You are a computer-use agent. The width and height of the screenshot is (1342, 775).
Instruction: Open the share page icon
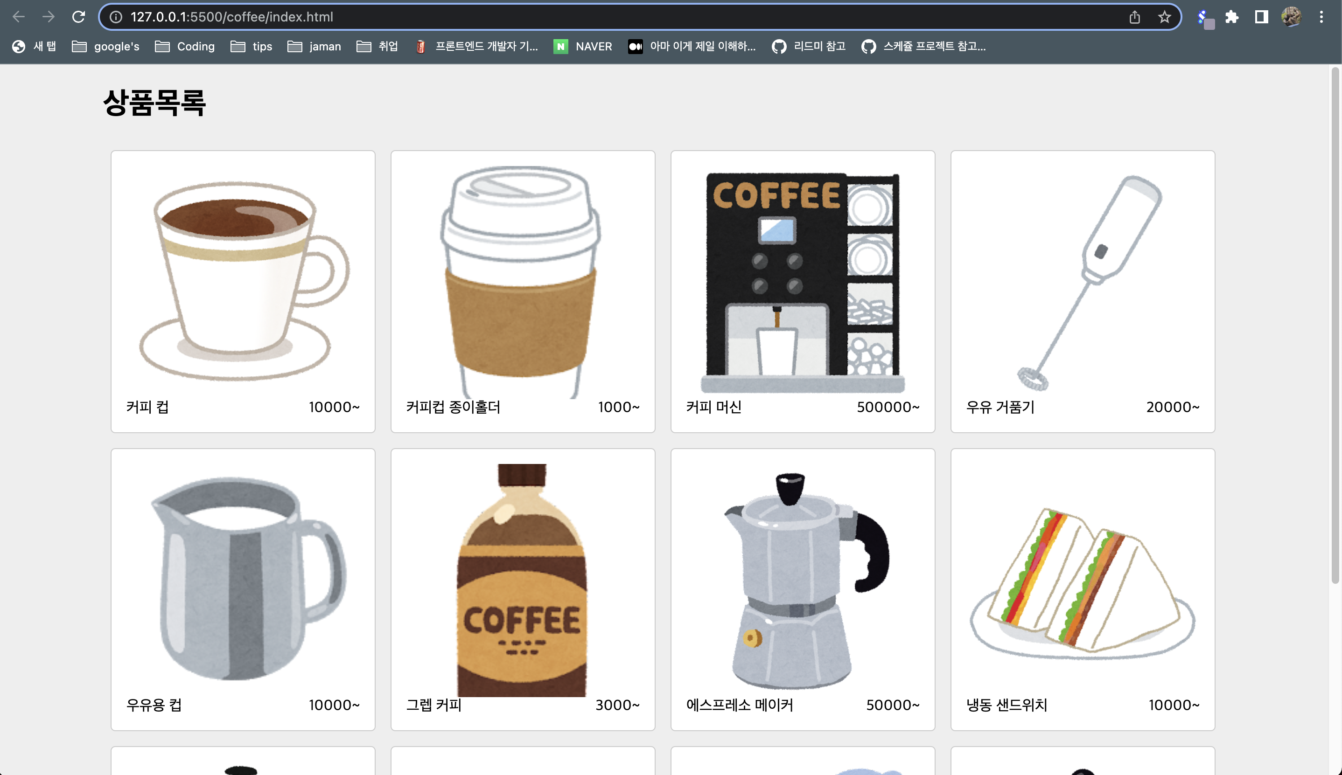(1134, 17)
